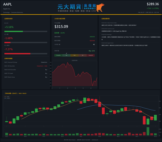This screenshot has width=162, height=142.
Task: Click the GuruFocus.com source label
Action: [x=111, y=29]
